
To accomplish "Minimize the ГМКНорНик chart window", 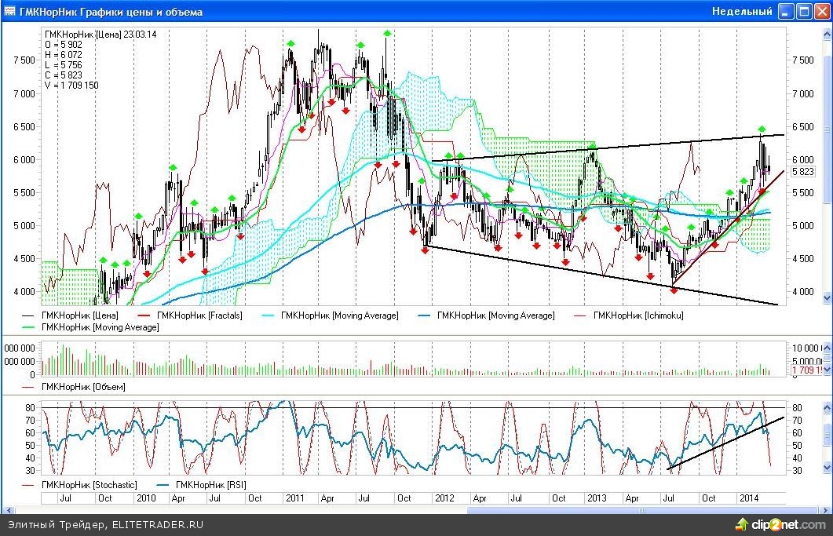I will tap(786, 12).
